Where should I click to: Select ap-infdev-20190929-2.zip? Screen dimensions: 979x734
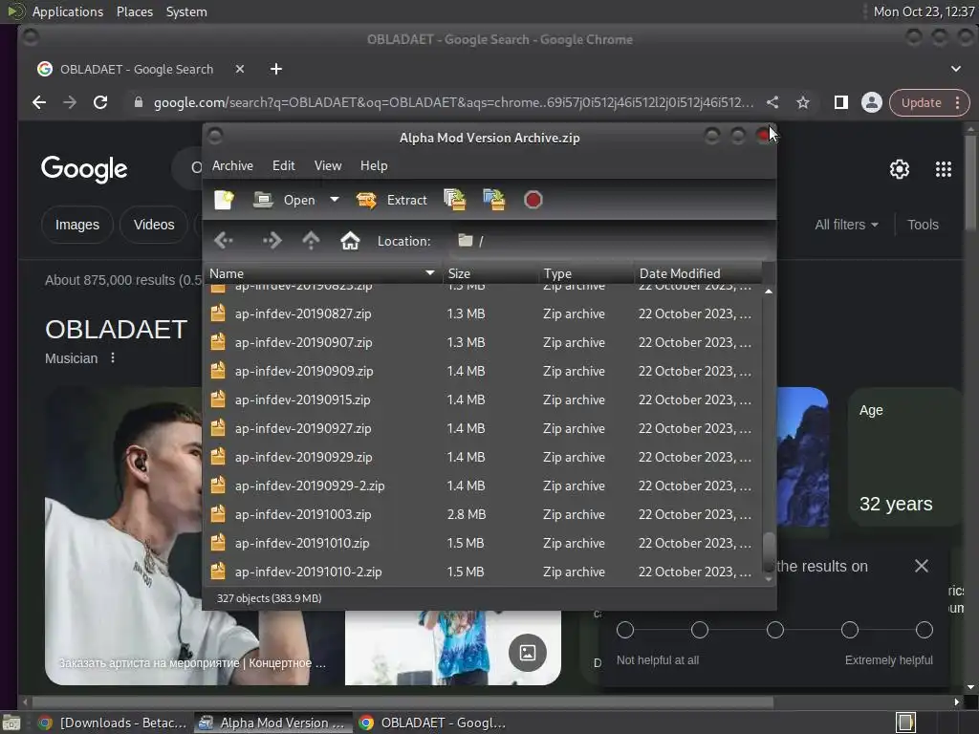[483, 486]
